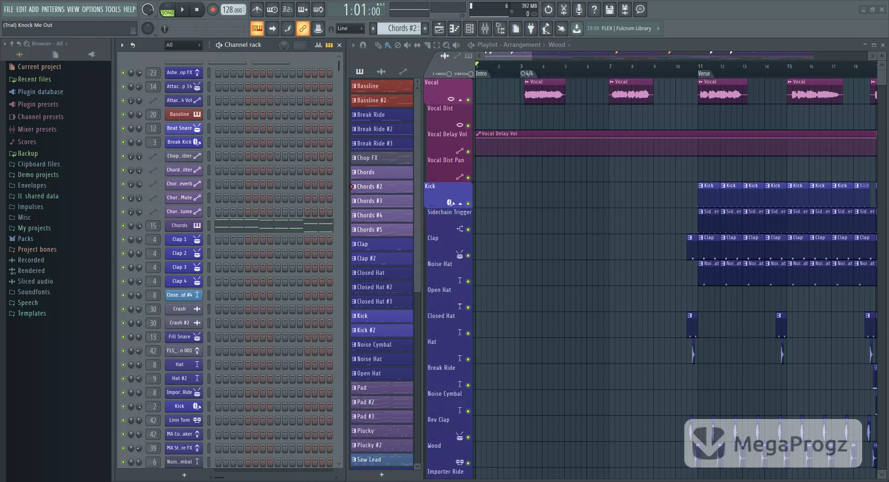Open the channel rack All filter dropdown

(183, 45)
